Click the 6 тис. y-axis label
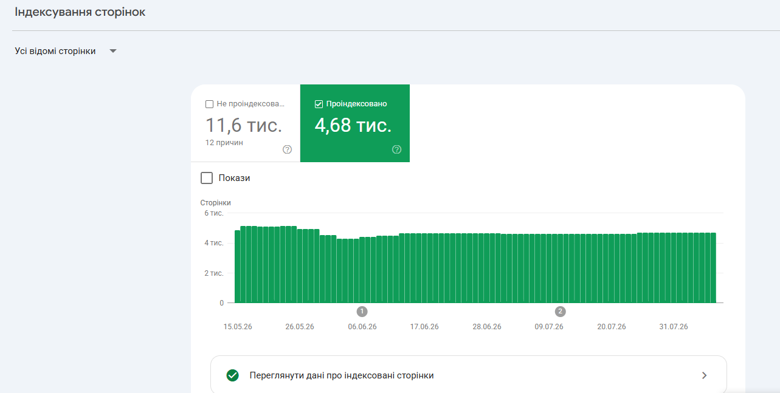Image resolution: width=780 pixels, height=393 pixels. [214, 213]
